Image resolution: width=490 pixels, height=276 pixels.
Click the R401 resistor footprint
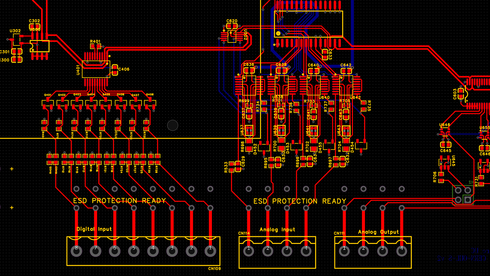click(96, 46)
